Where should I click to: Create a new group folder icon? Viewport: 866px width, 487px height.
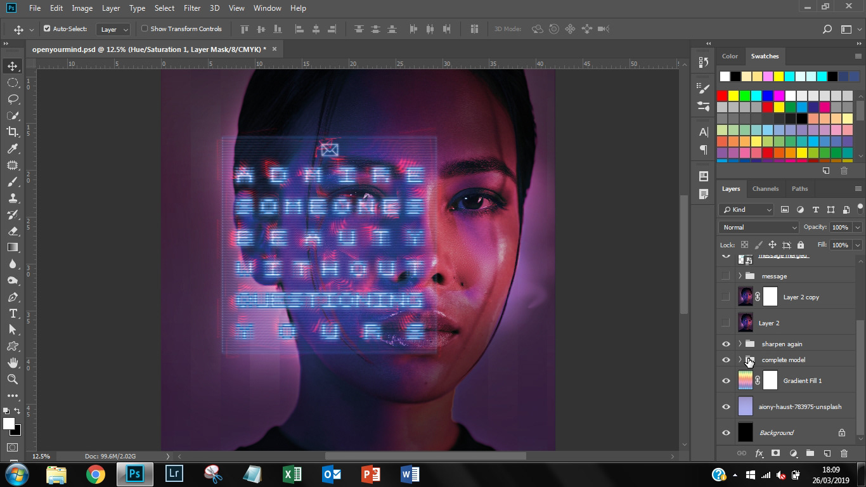click(810, 453)
